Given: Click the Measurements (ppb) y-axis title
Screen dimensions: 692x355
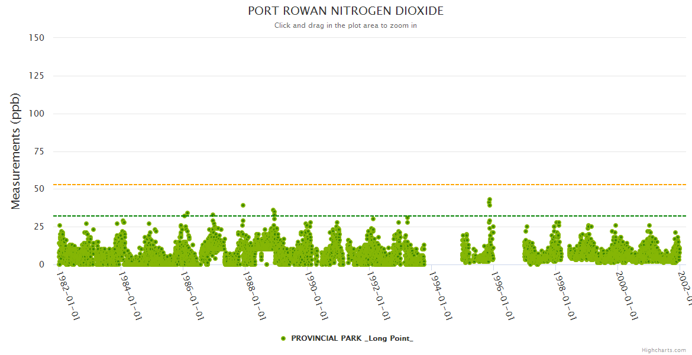Looking at the screenshot, I should (x=16, y=151).
